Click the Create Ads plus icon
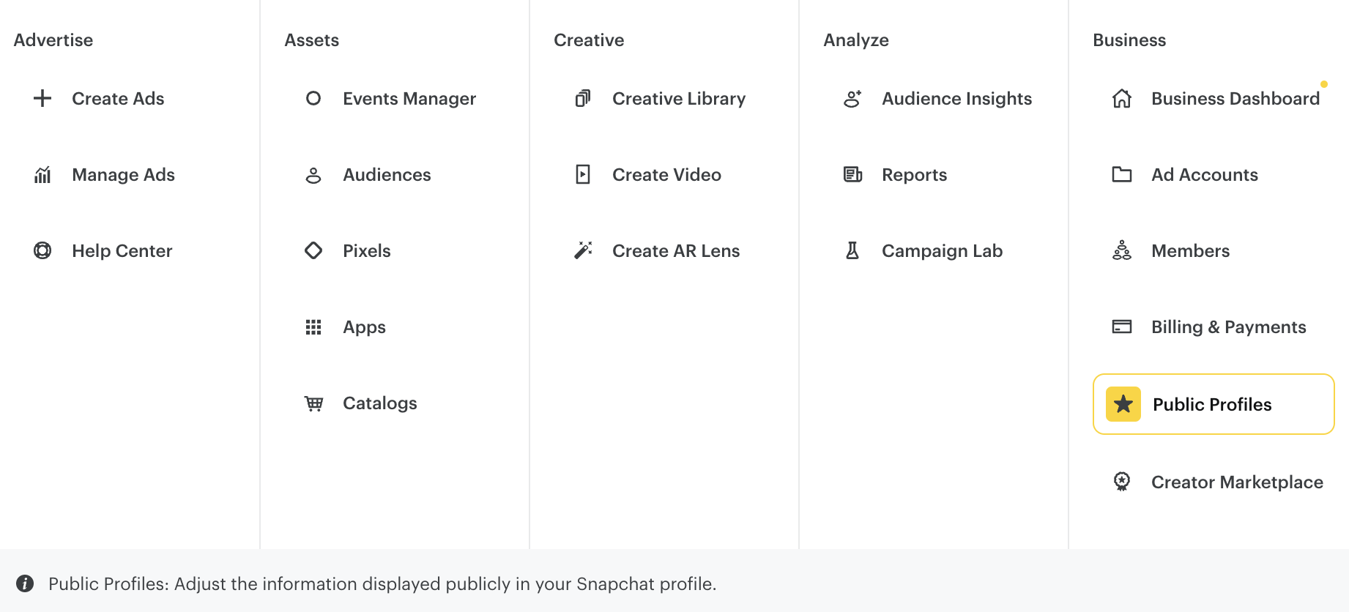Screen dimensions: 1349x612 [42, 98]
